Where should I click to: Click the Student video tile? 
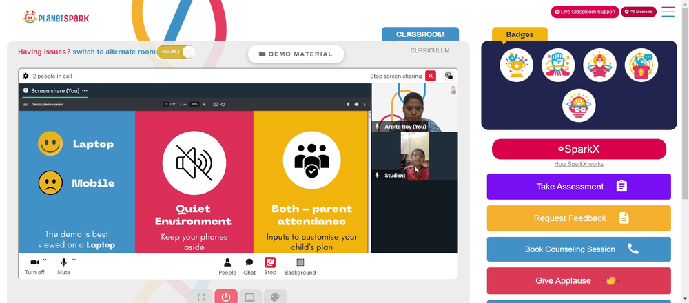pos(414,156)
